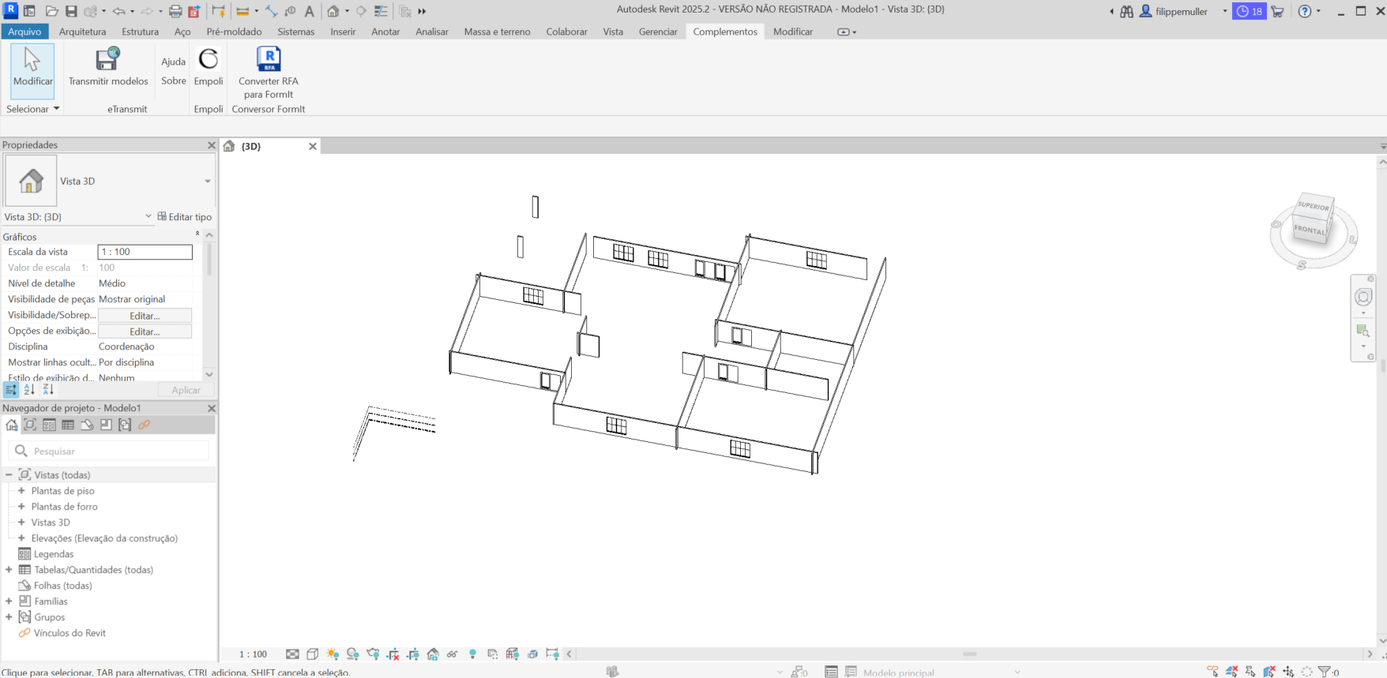This screenshot has width=1387, height=678.
Task: Expand Plantas de piso node
Action: click(21, 491)
